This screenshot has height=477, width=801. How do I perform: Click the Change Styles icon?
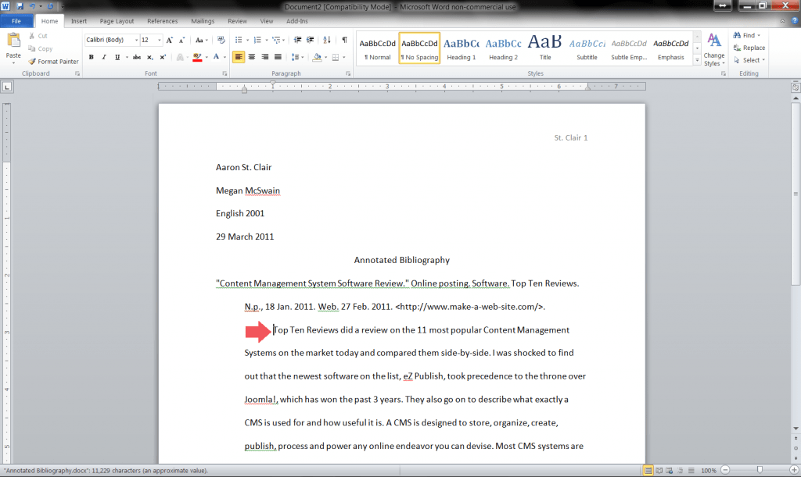(x=713, y=49)
